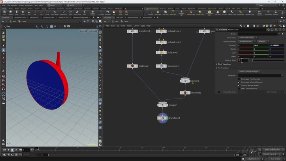Click the Font shelf tool
Image resolution: width=286 pixels, height=161 pixels.
85,13
